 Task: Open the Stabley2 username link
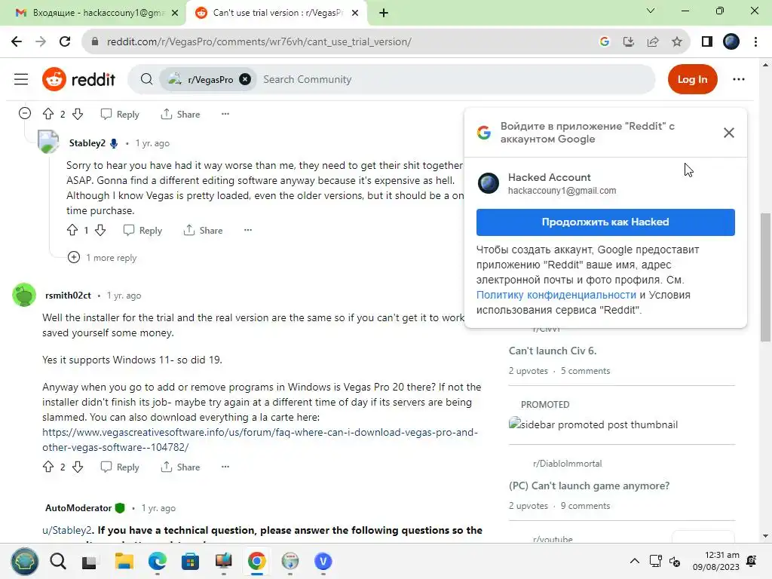coord(87,143)
